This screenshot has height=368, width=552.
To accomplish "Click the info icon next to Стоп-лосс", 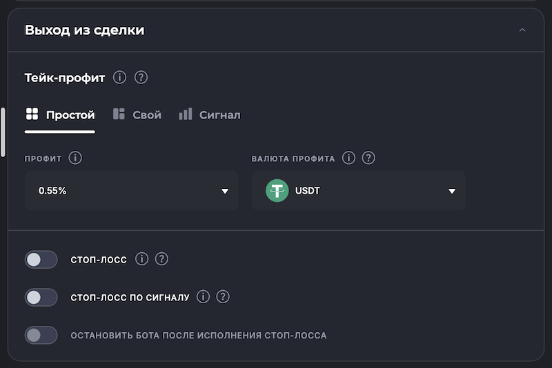I will coord(141,259).
